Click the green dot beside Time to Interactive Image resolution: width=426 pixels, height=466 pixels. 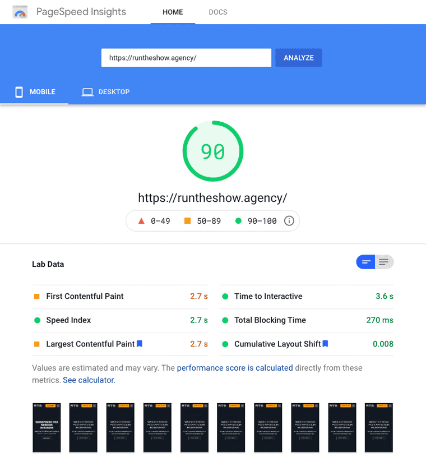point(225,296)
